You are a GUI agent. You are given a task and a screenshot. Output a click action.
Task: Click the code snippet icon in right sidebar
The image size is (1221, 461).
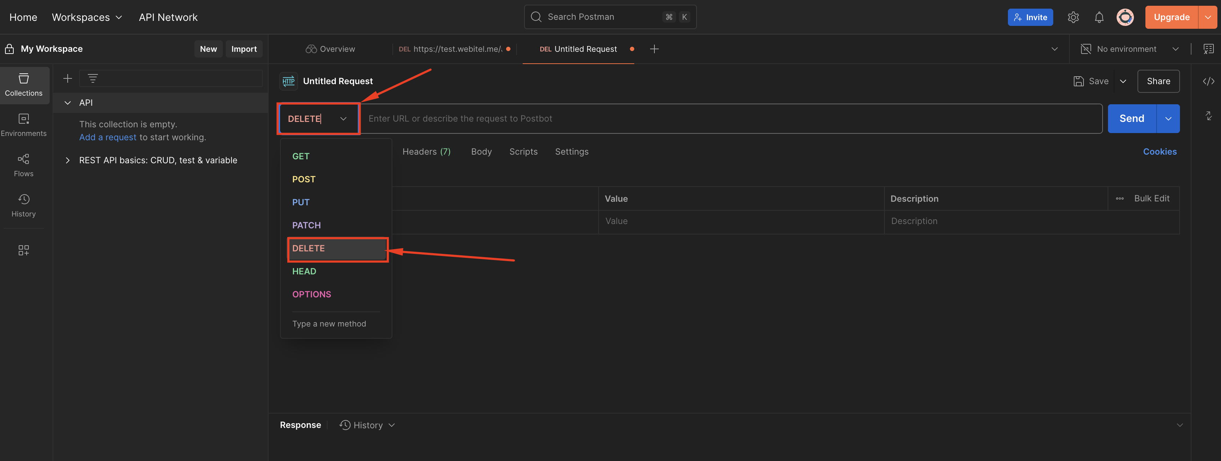pos(1208,81)
